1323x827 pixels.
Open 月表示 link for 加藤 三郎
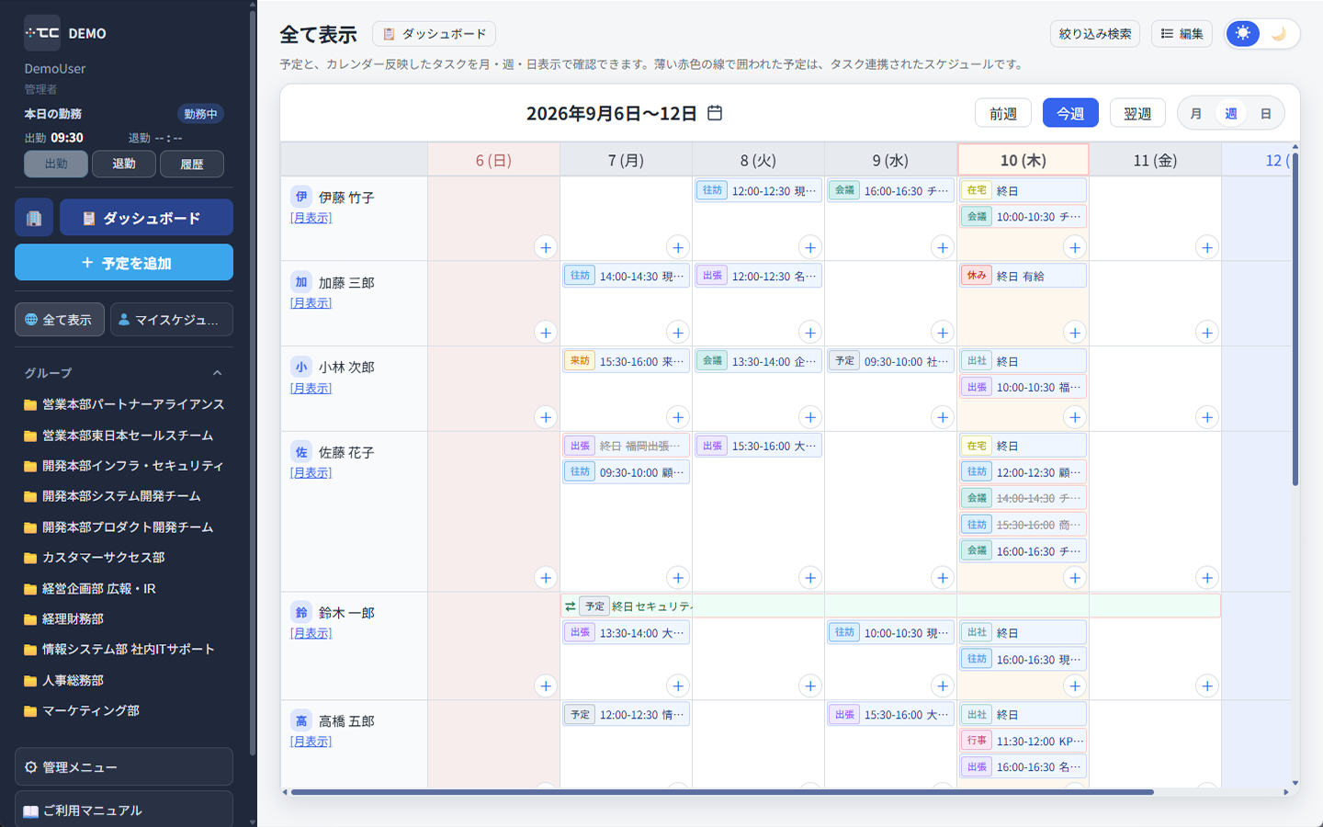pos(311,303)
